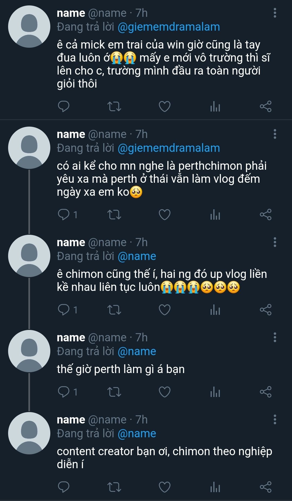Open profile avatar of the first tweet
Image resolution: width=292 pixels, height=501 pixels.
(x=29, y=27)
